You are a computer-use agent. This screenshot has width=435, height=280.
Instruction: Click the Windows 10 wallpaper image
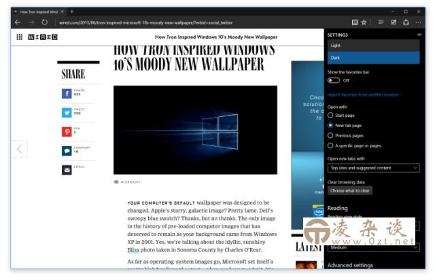pyautogui.click(x=195, y=130)
